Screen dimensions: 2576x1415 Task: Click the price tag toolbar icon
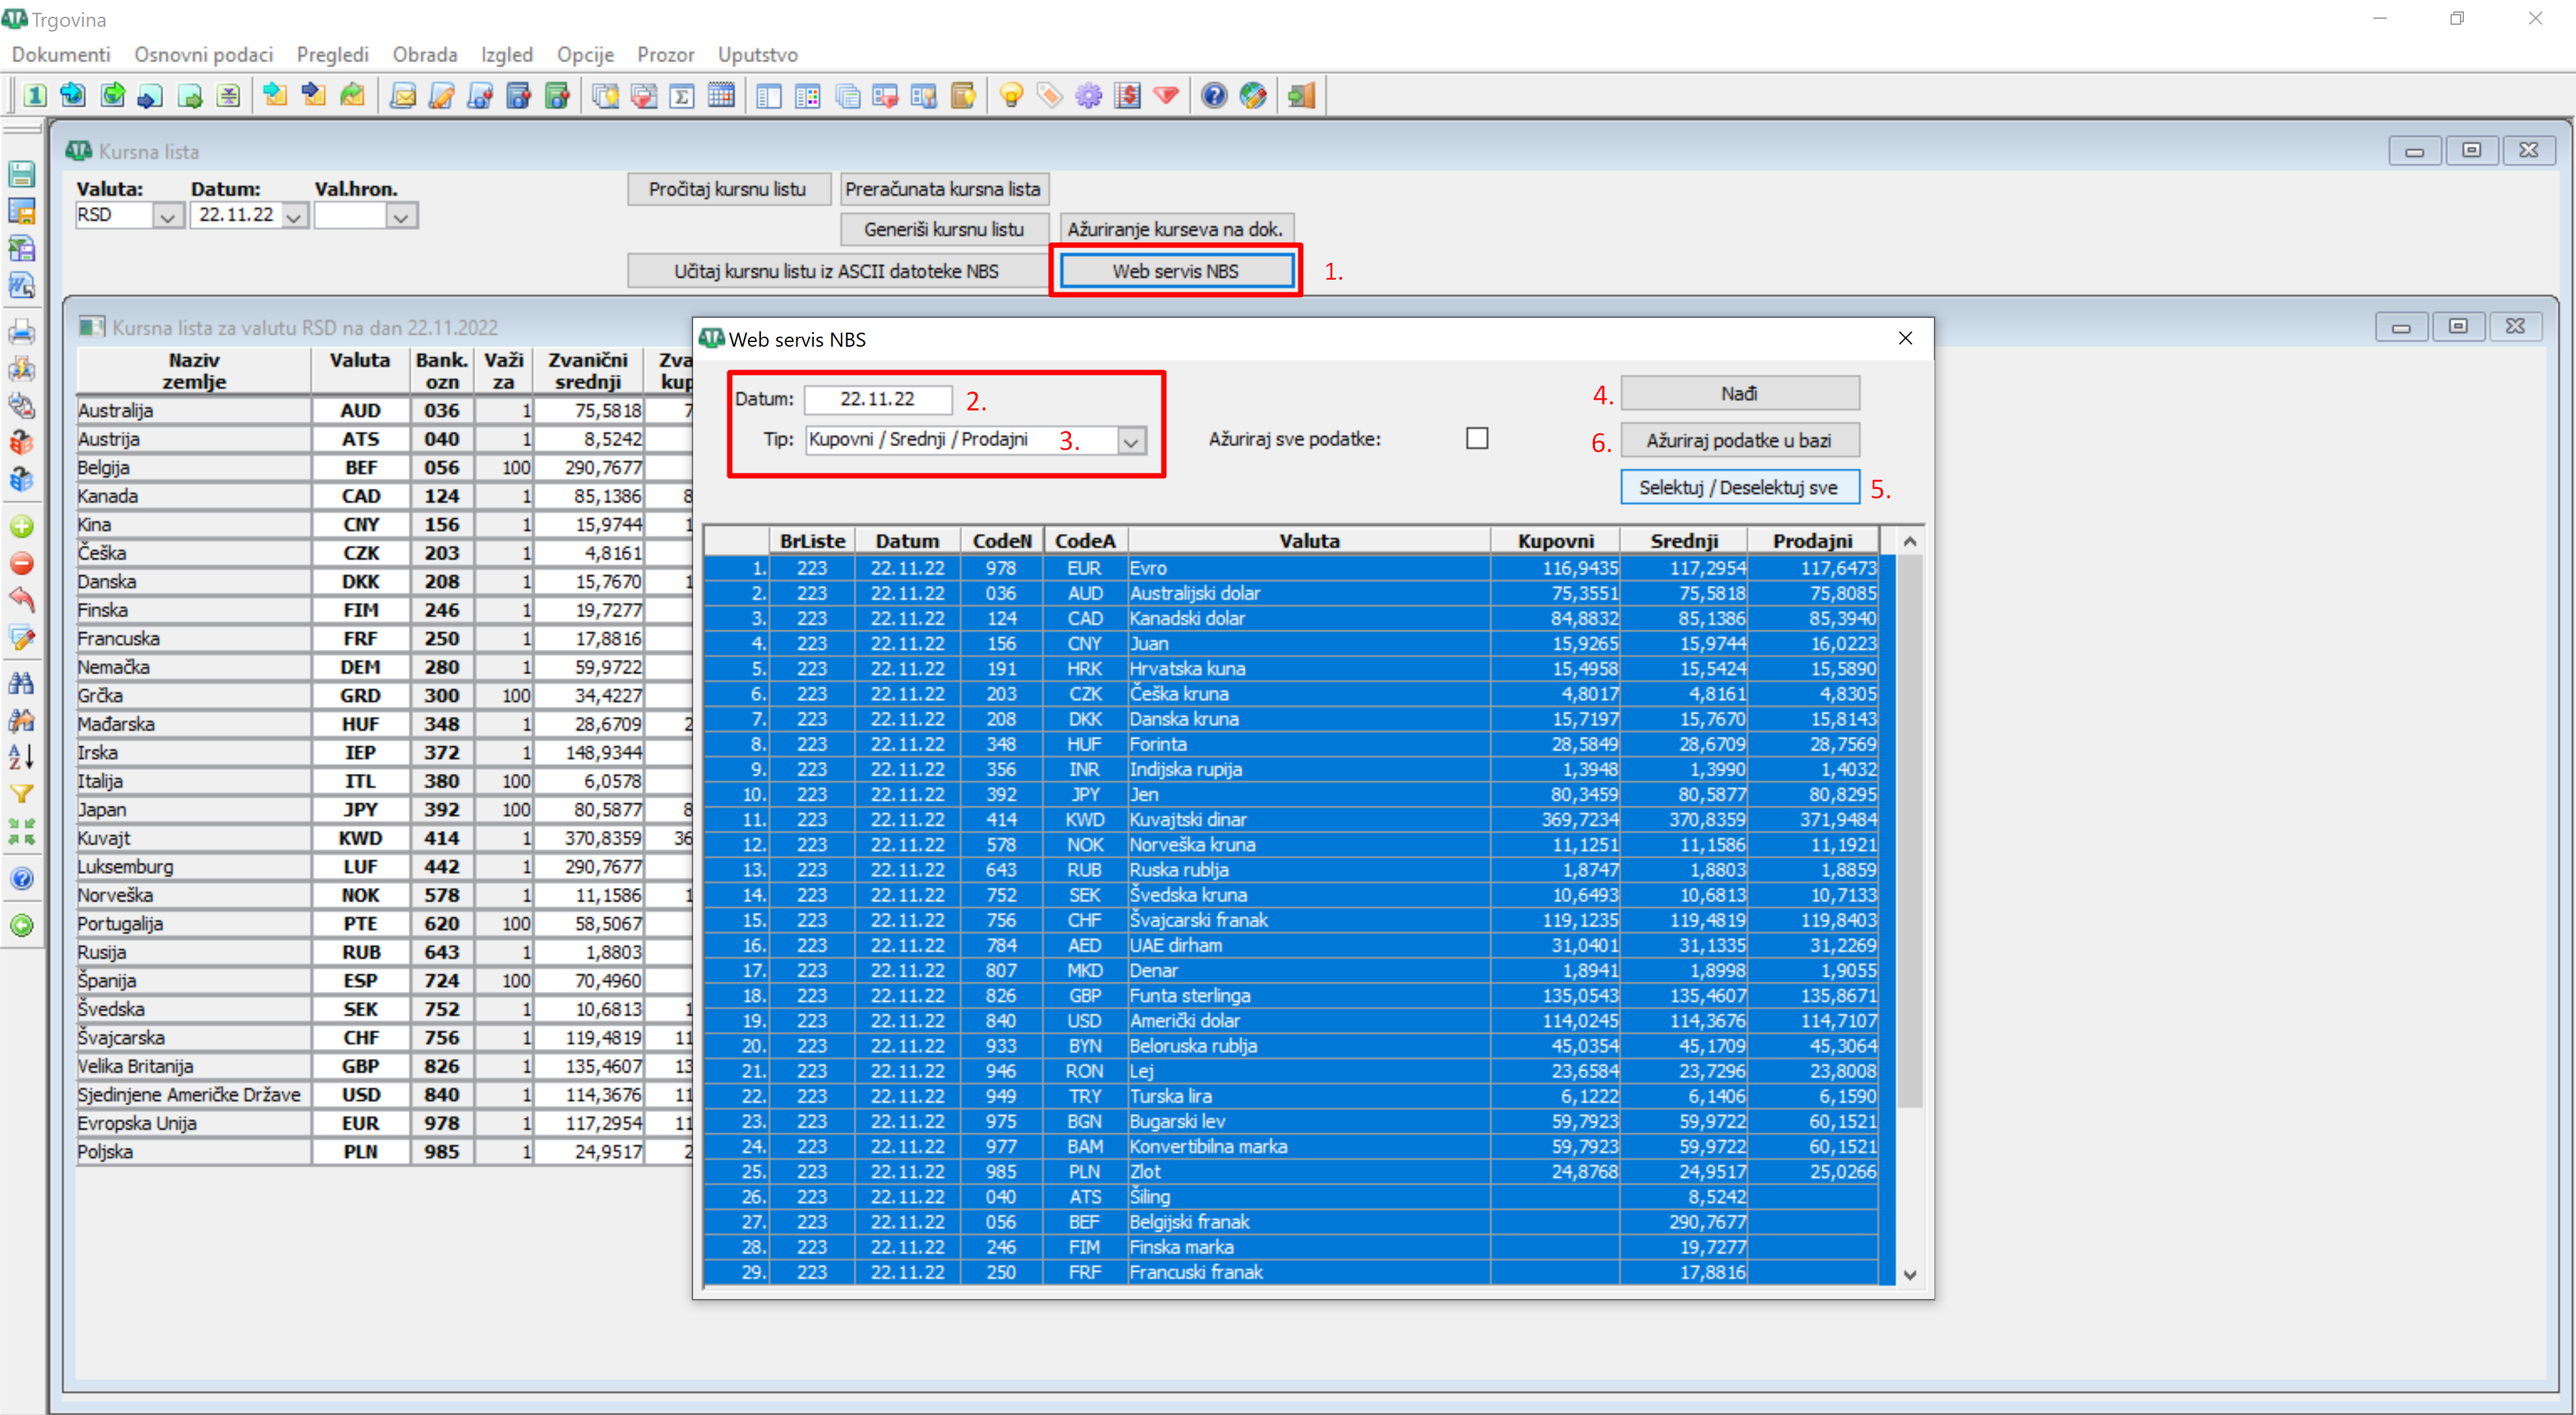[x=1049, y=96]
